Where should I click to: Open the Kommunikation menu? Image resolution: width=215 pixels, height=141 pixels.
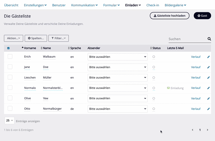(x=84, y=5)
